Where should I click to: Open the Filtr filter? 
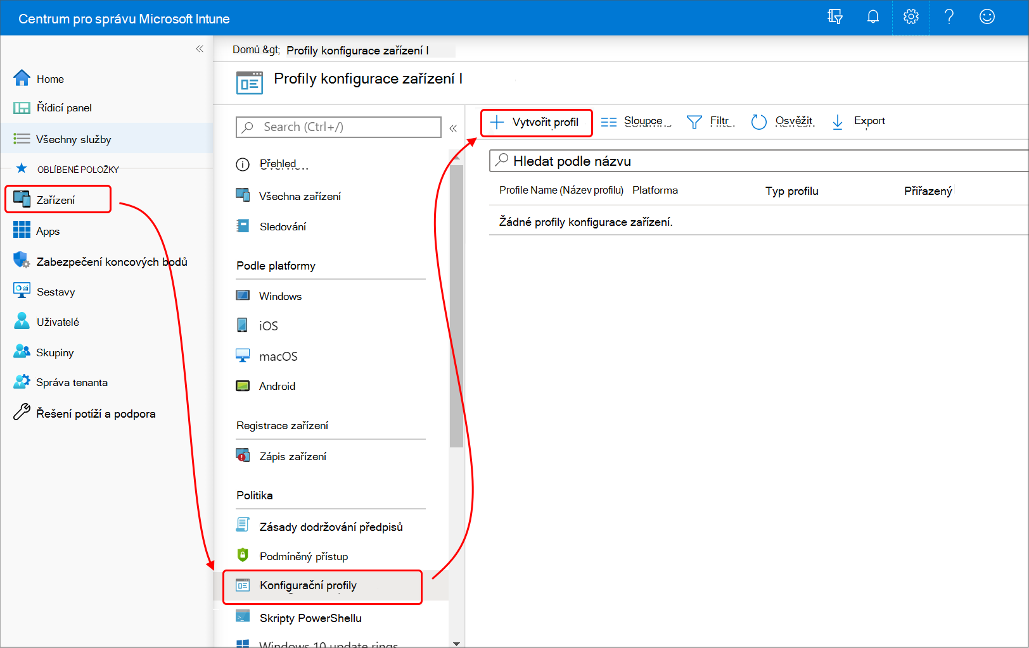click(x=711, y=121)
